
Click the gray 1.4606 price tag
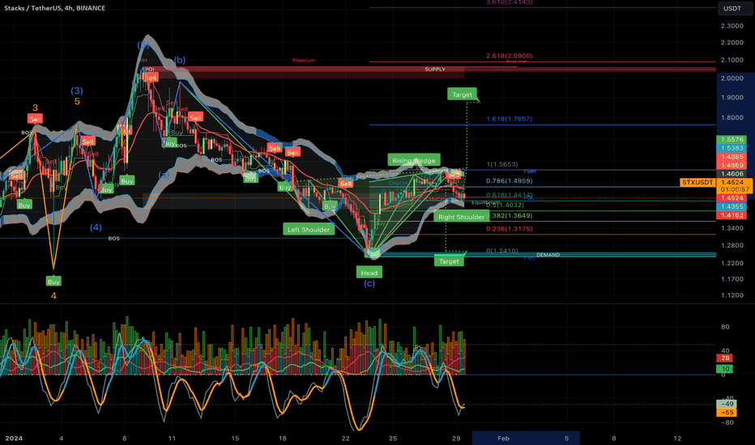[x=732, y=174]
